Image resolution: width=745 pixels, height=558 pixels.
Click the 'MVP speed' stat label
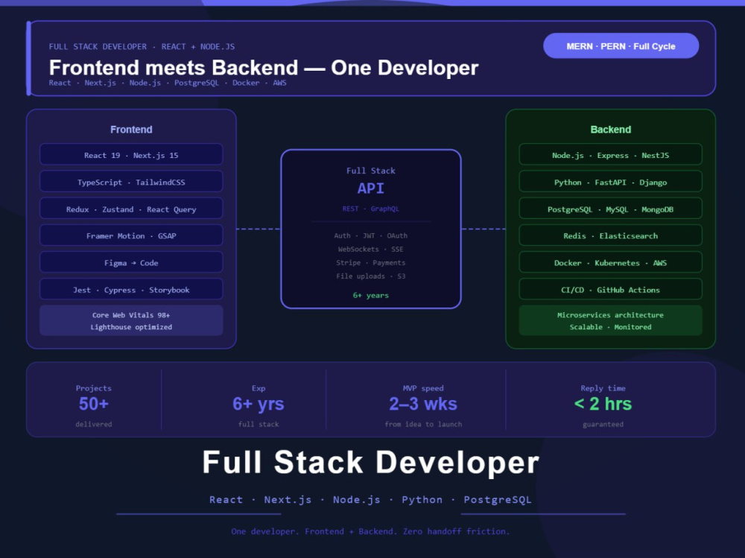pyautogui.click(x=423, y=388)
